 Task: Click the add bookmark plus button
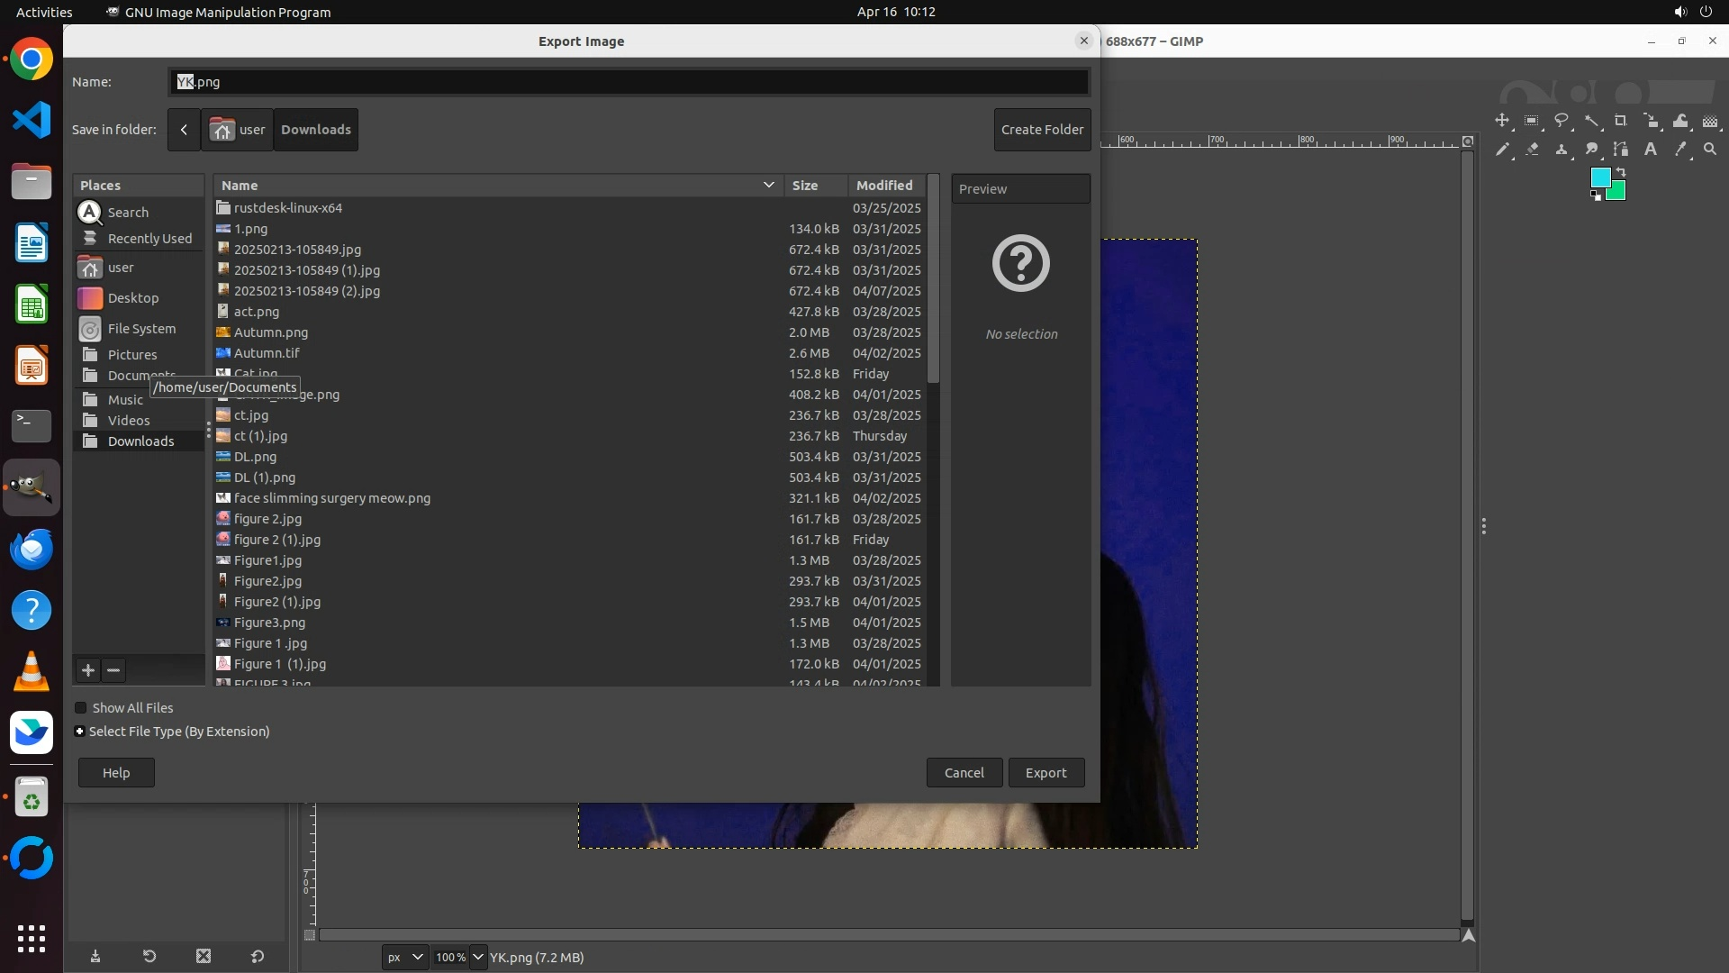(x=87, y=670)
